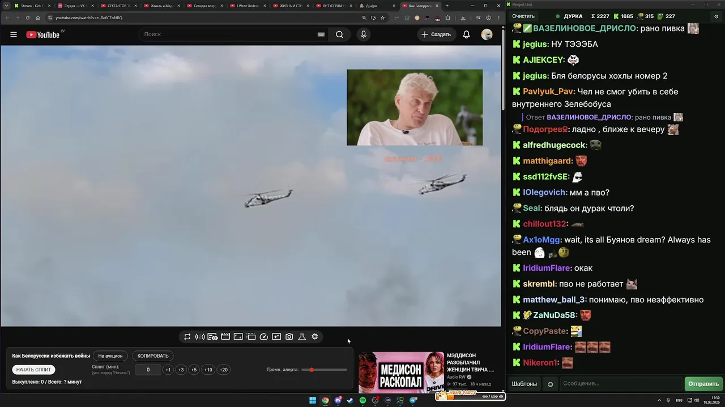Viewport: 725px width, 407px height.
Task: Open Шаблоны templates in Merged Chat
Action: click(x=524, y=384)
